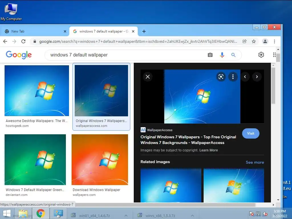Open first related image thumbnail
This screenshot has width=292, height=219.
click(171, 185)
